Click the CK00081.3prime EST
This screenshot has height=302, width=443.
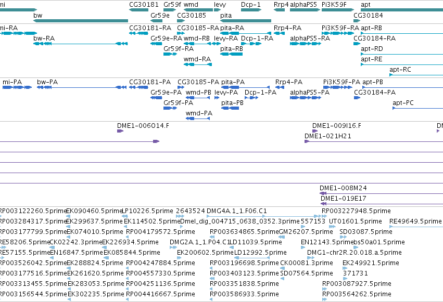[x=283, y=268]
